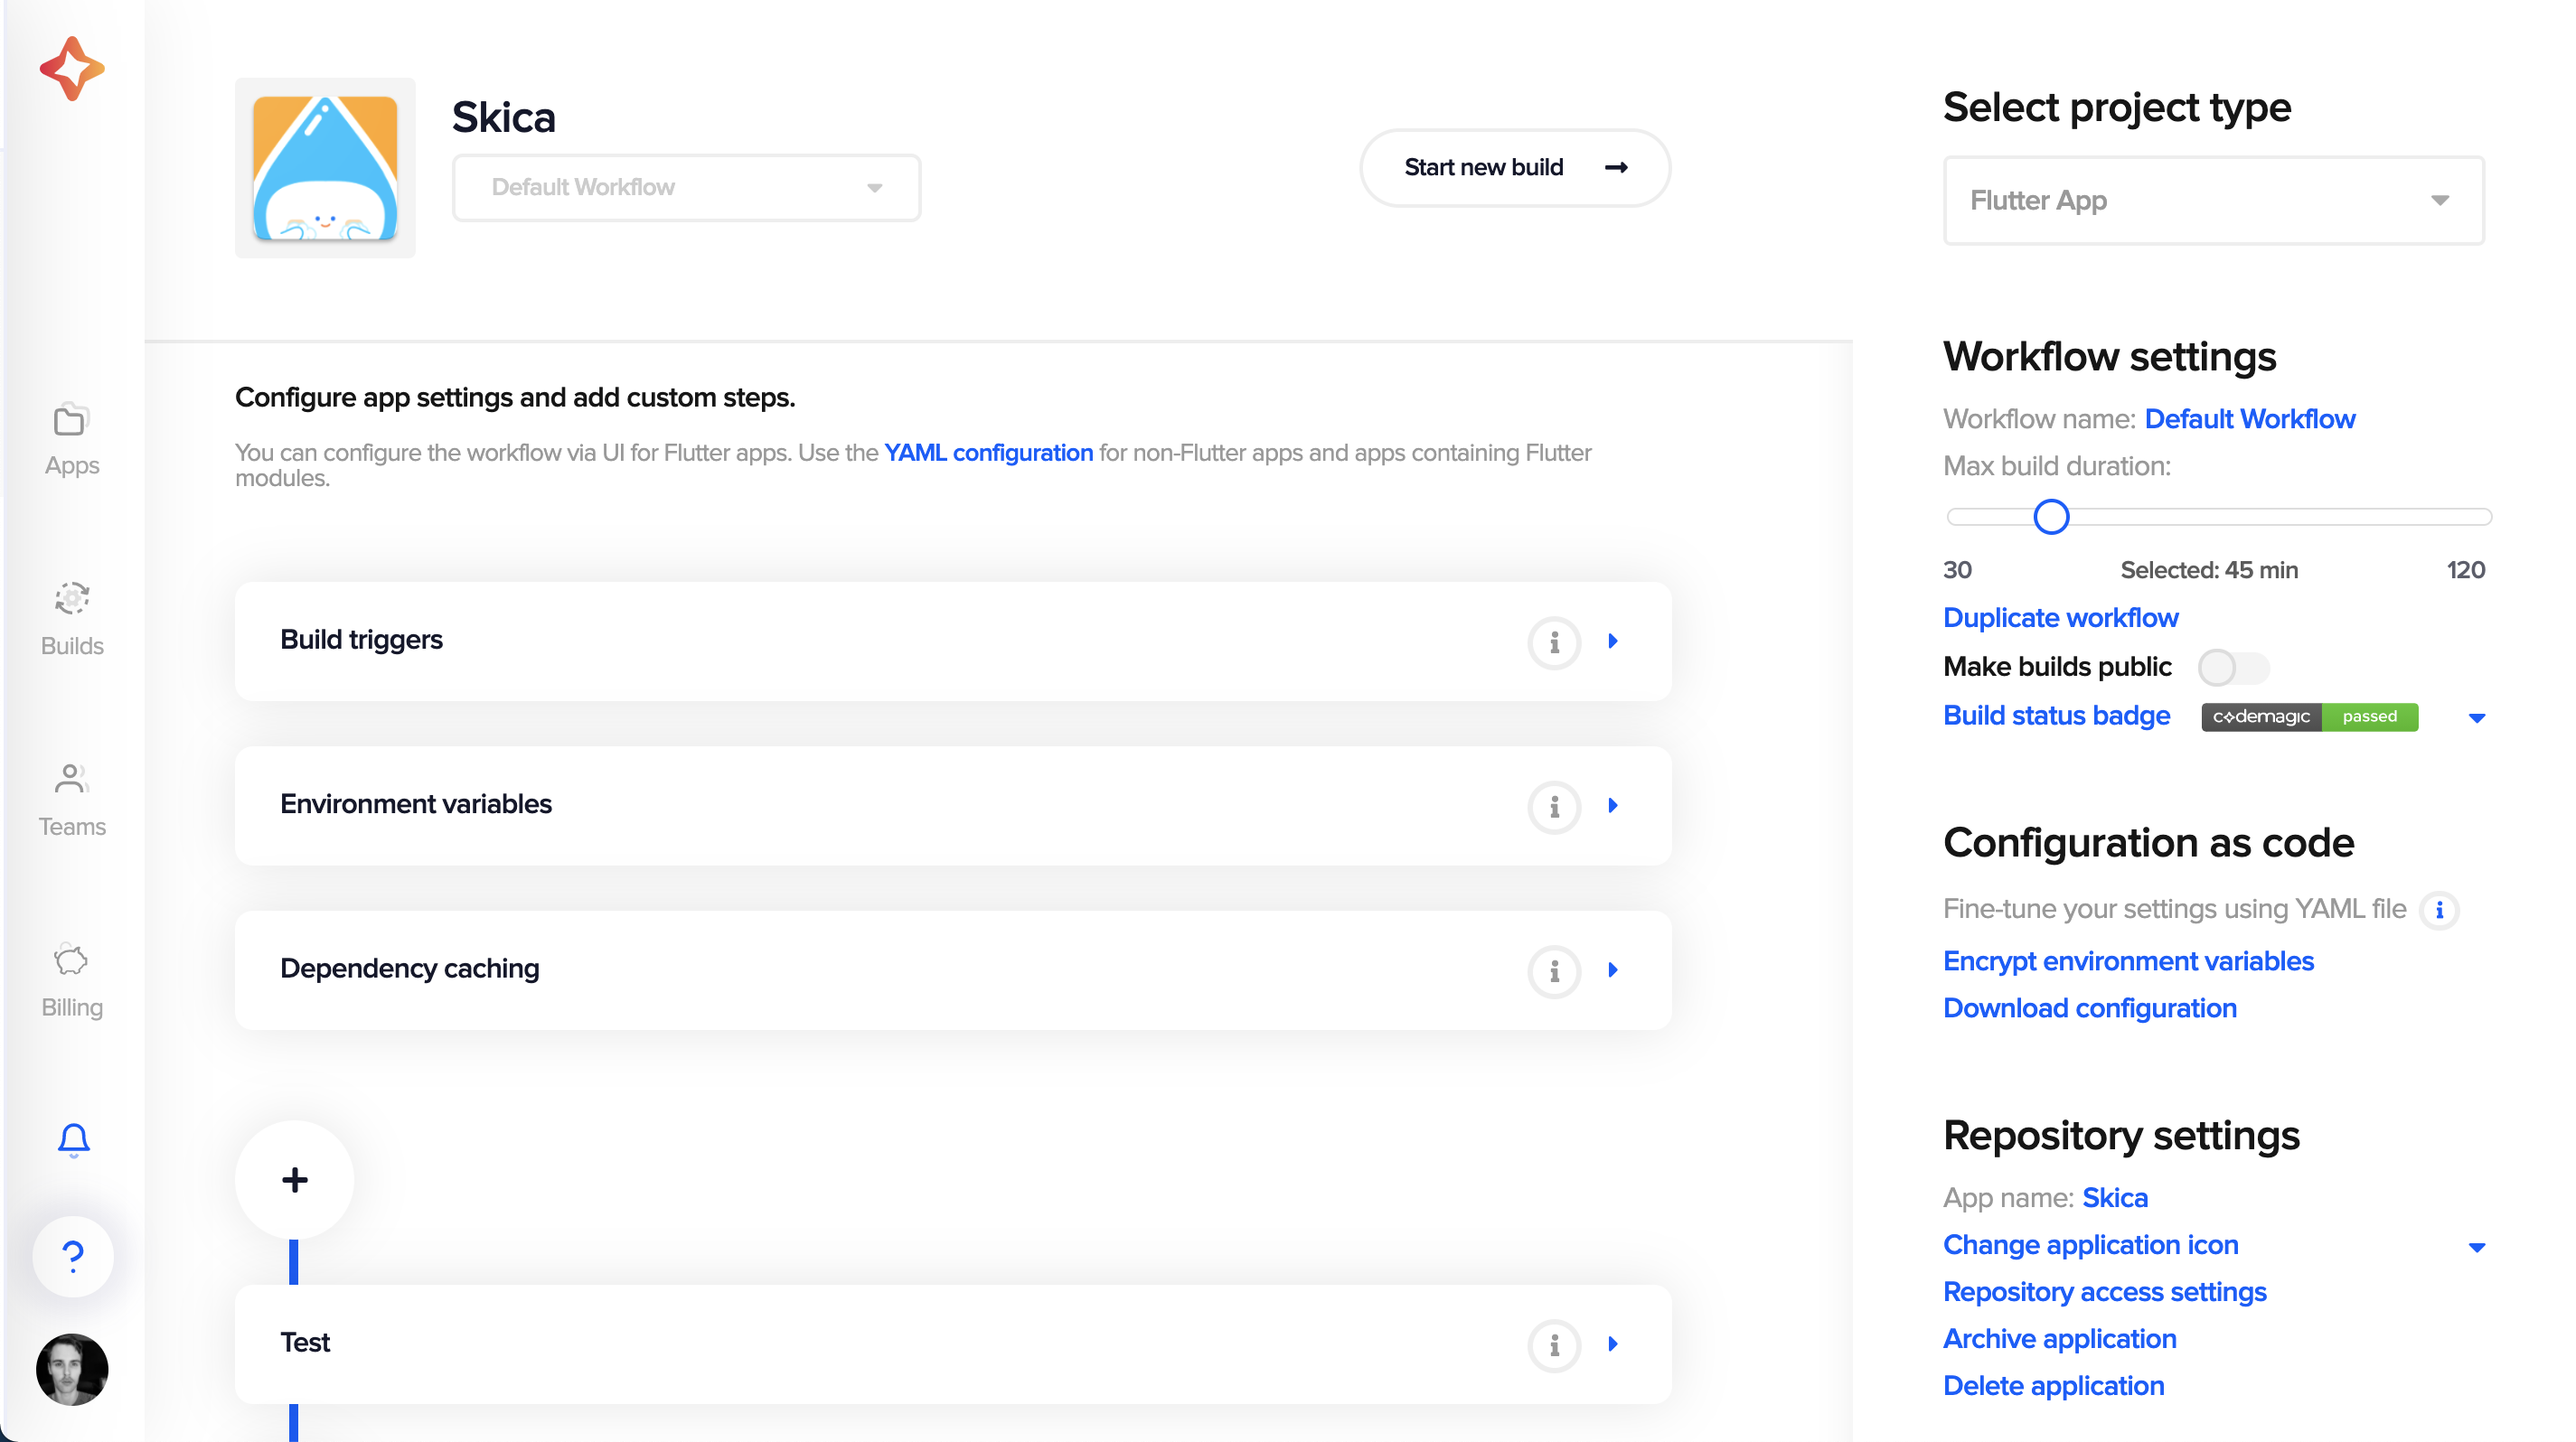Click the codemagic passed status badge
Viewport: 2576px width, 1442px height.
(x=2309, y=716)
